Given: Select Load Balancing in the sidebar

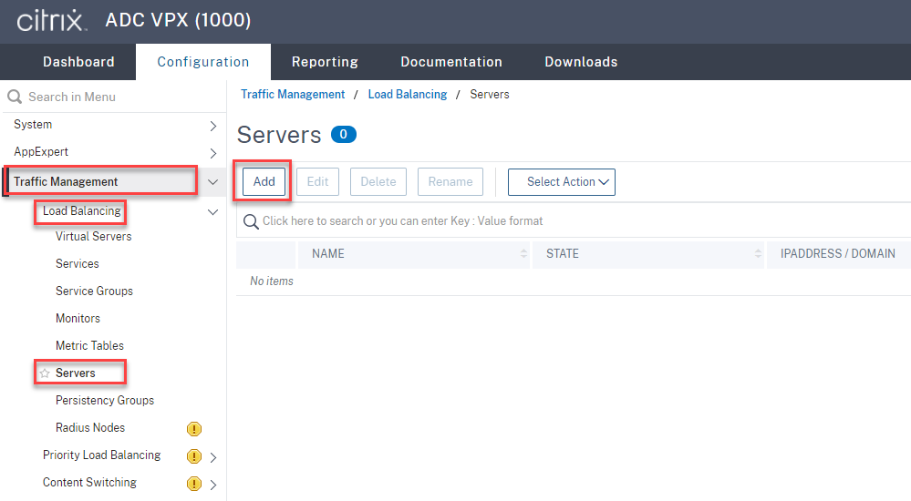Looking at the screenshot, I should (82, 210).
